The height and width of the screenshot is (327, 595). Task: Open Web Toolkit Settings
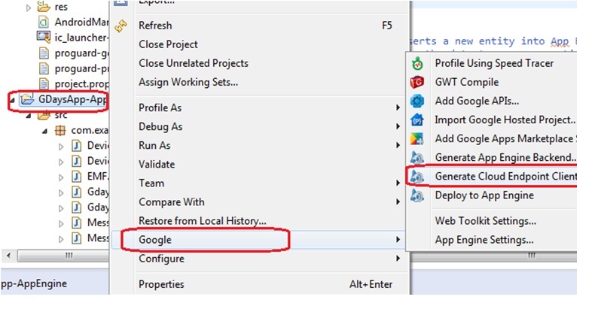pos(485,221)
